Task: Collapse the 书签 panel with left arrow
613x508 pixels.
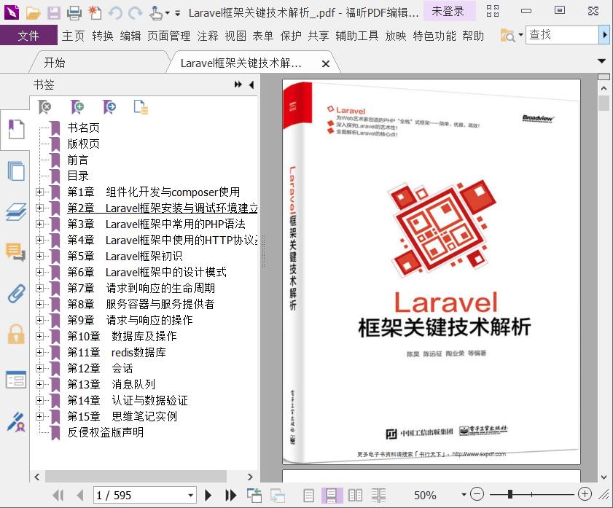Action: click(x=251, y=85)
